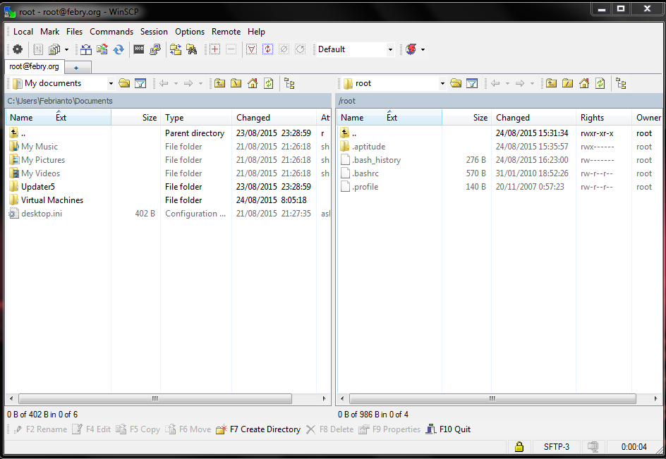Toggle Synchronize Browsing between panels

pyautogui.click(x=176, y=49)
